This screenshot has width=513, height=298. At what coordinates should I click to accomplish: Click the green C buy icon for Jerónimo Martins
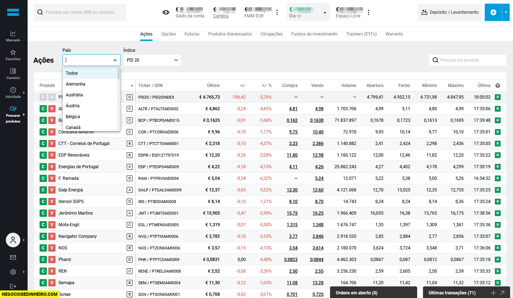(43, 213)
